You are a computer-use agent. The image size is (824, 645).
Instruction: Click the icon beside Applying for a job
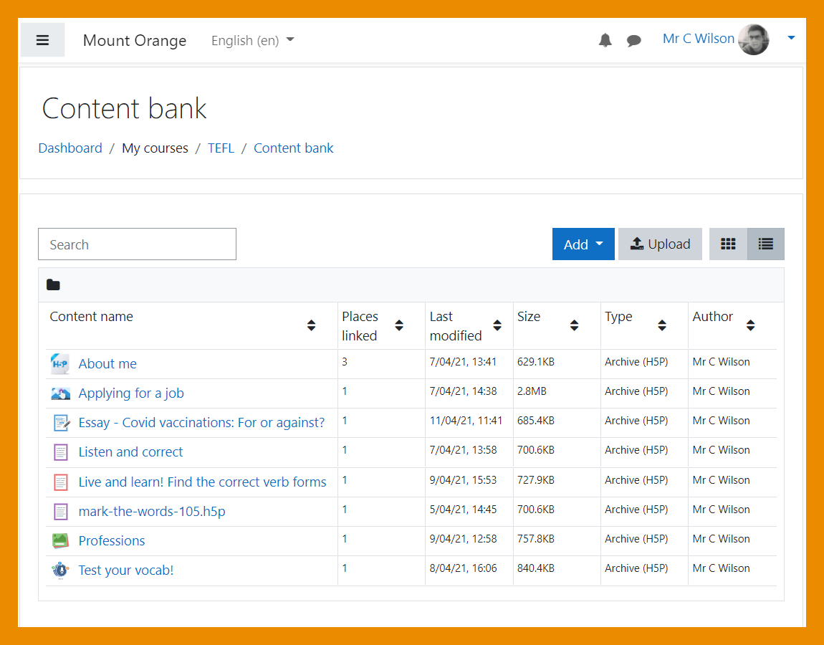(61, 393)
